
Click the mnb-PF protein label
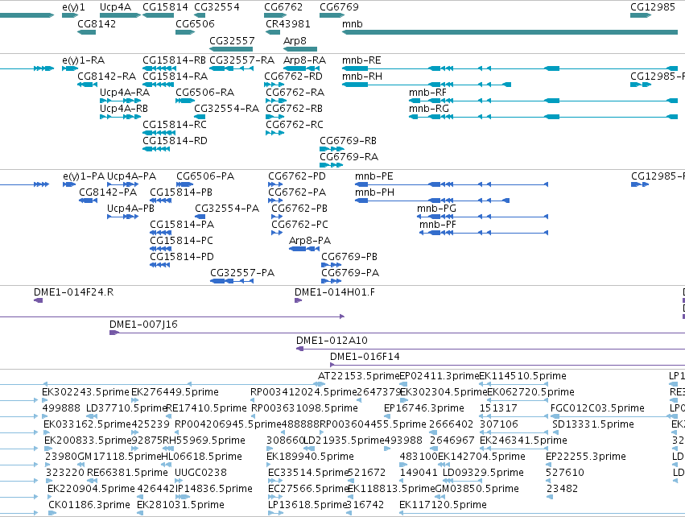coord(438,225)
